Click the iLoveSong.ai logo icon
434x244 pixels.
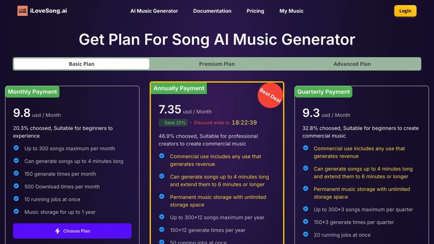pyautogui.click(x=23, y=11)
